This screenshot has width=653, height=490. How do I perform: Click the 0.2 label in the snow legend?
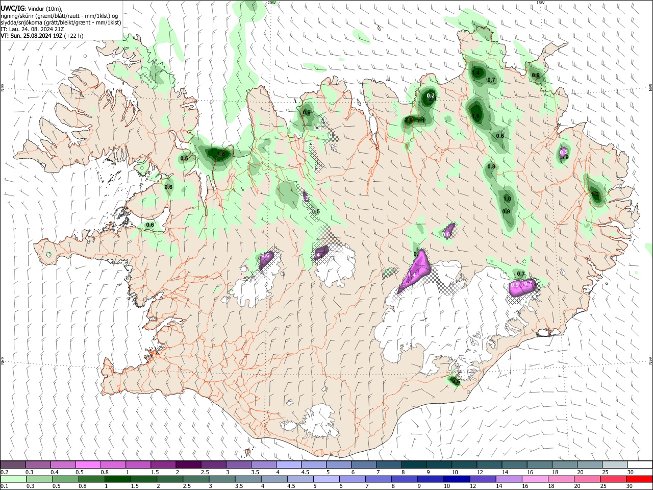[x=4, y=472]
